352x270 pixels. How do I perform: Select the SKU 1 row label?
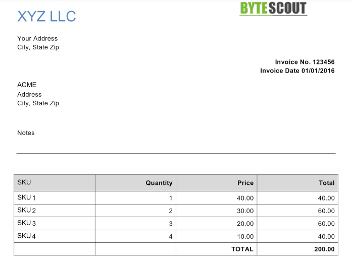26,198
